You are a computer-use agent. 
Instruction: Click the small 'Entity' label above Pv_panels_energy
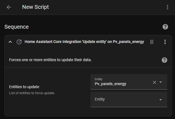click(98, 79)
